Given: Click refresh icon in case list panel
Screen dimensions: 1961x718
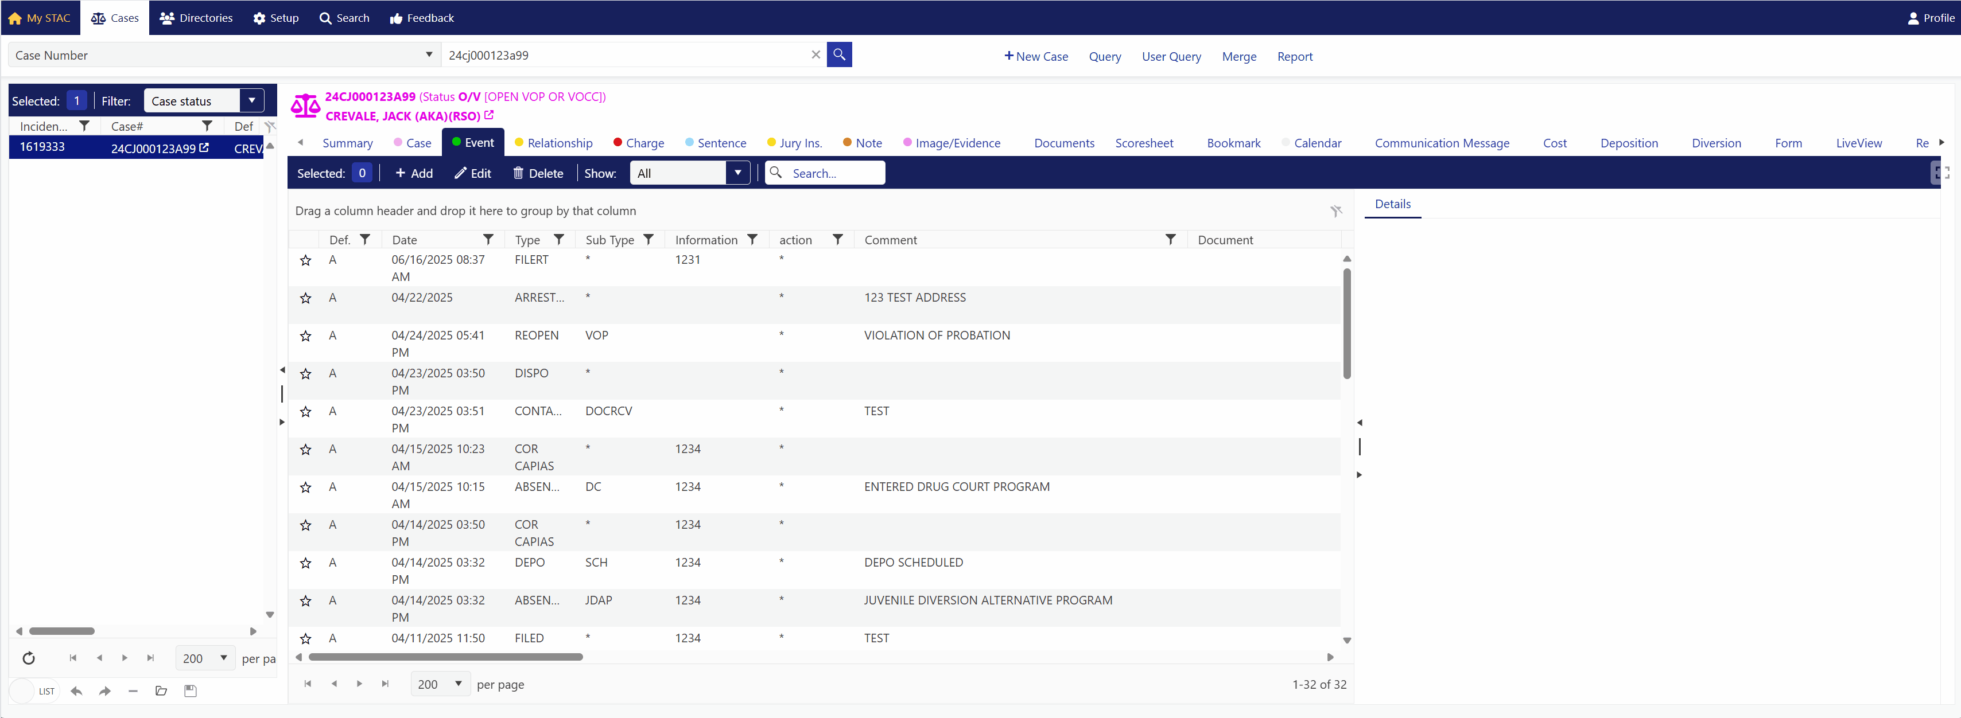Looking at the screenshot, I should (29, 658).
